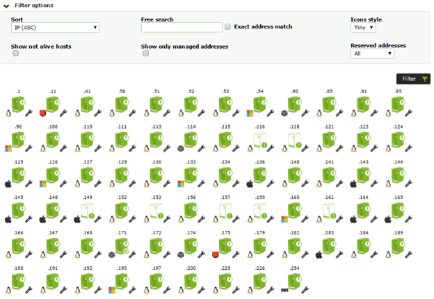This screenshot has width=434, height=299.
Task: Click the Apple OS icon for host .125
Action: 8,184
